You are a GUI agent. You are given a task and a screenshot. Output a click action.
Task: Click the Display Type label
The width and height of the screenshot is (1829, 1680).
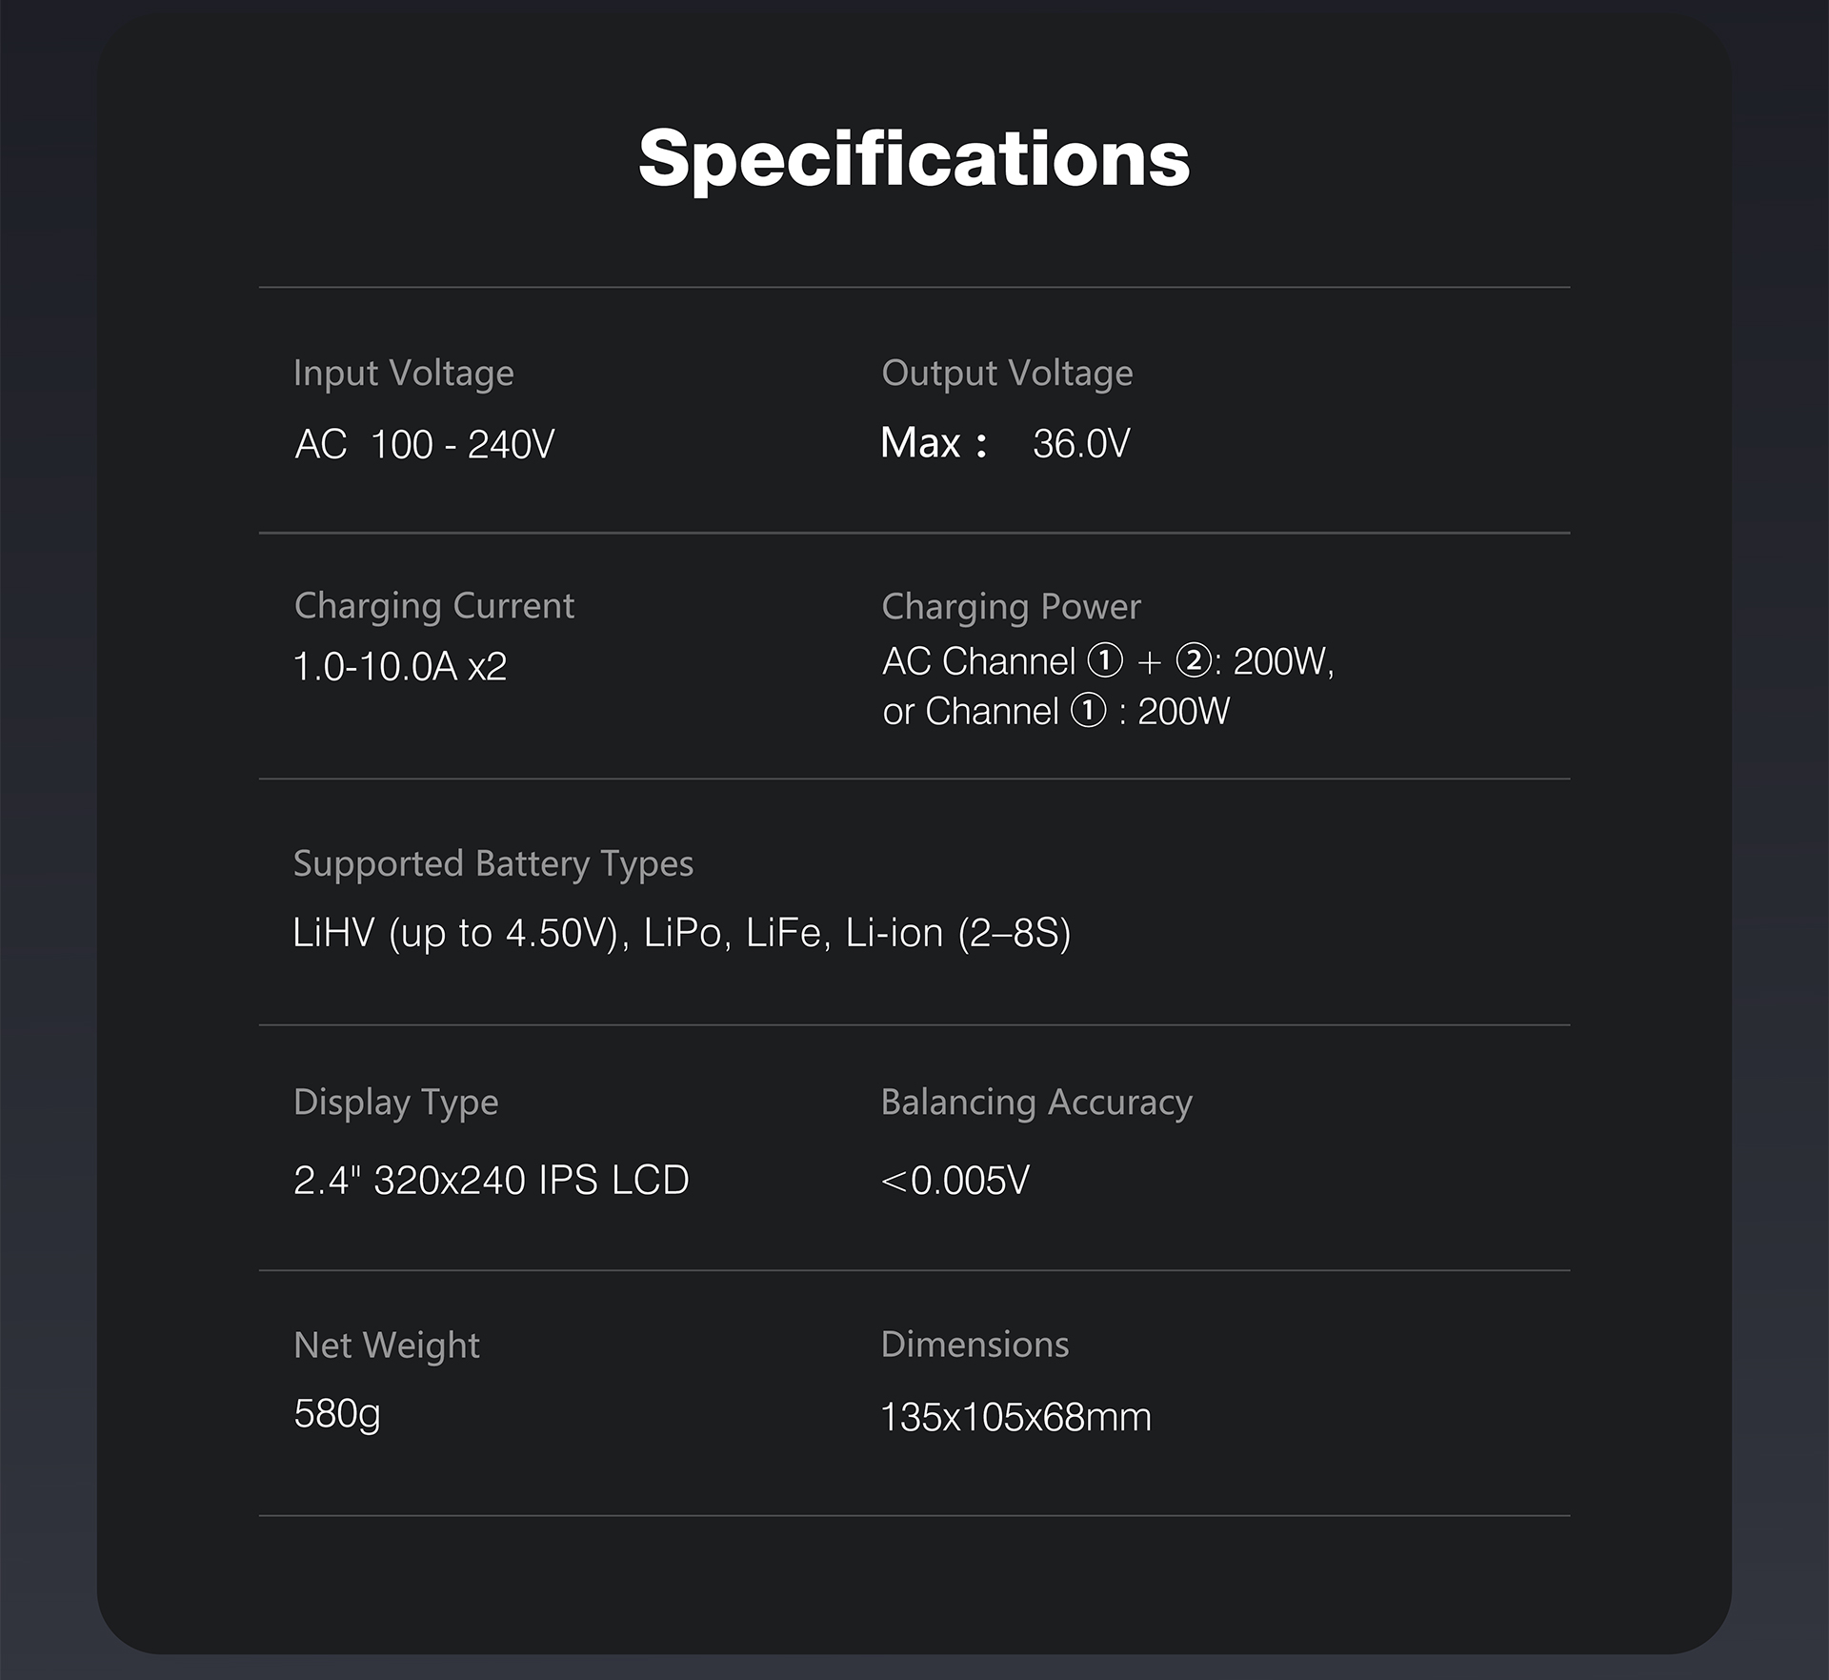[396, 1103]
